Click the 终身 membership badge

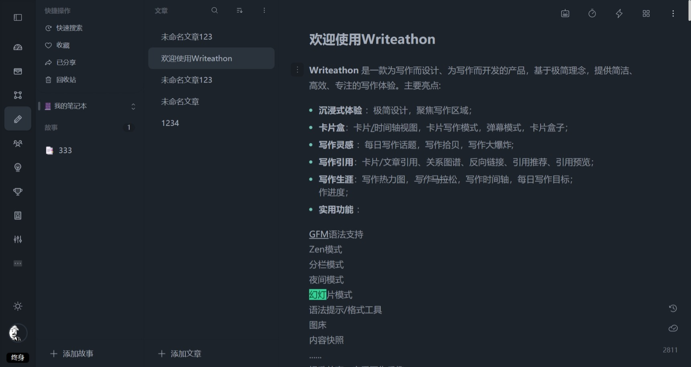click(x=18, y=357)
